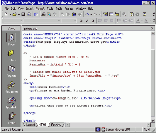The width and height of the screenshot is (156, 133).
Task: Toggle Underline formatting button
Action: (x=93, y=21)
